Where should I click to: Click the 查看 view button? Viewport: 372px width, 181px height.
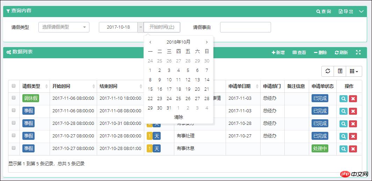[299, 52]
